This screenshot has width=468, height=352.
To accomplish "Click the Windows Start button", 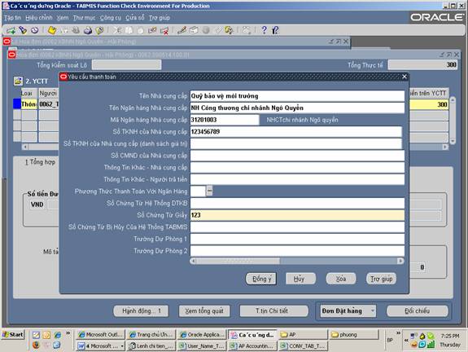I will 13,335.
